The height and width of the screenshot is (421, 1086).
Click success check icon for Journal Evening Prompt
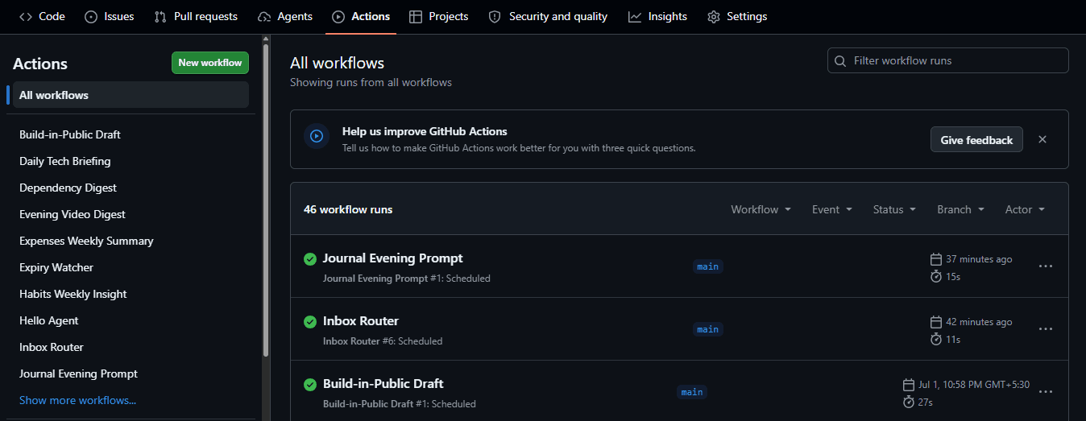coord(310,259)
